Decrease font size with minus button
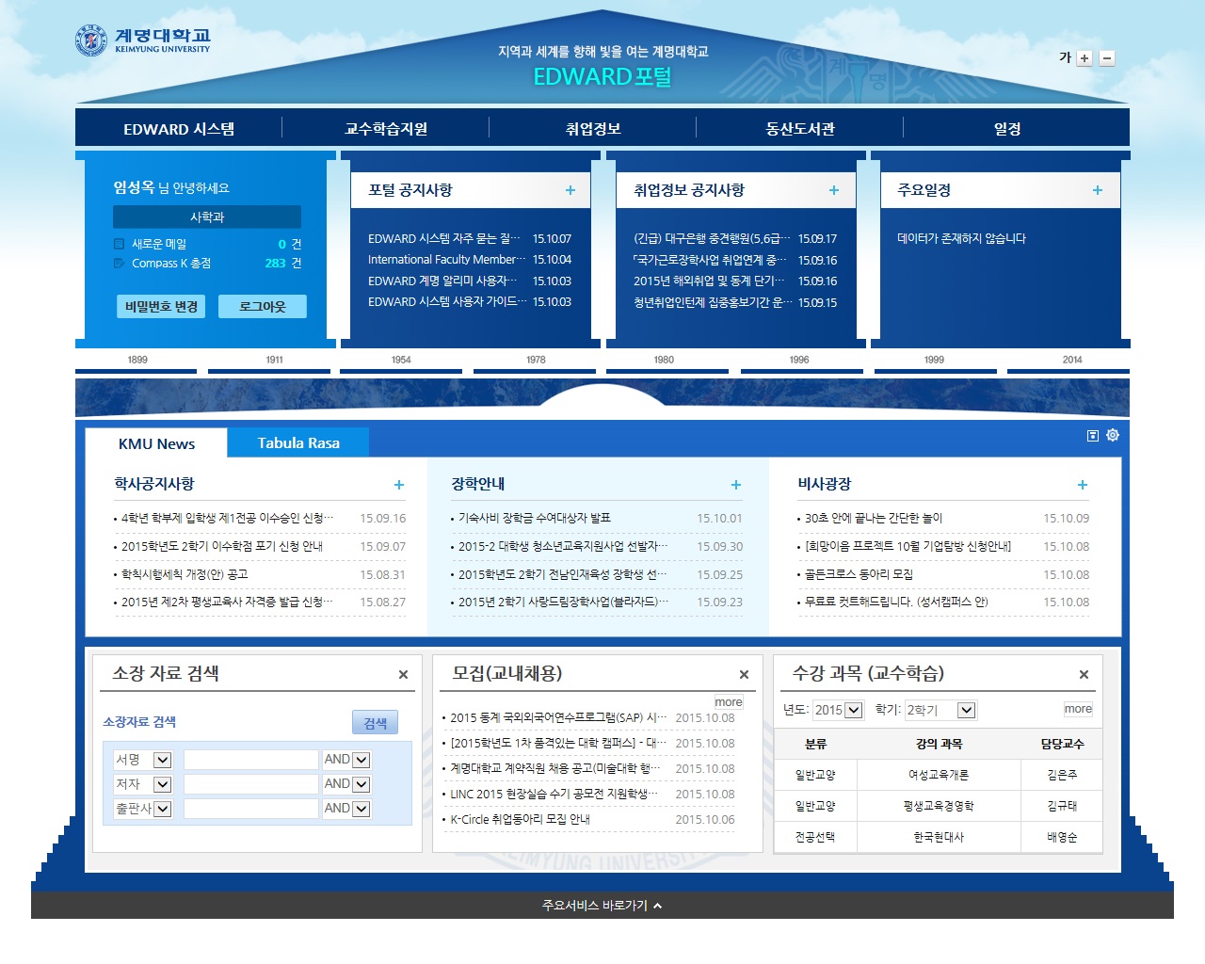This screenshot has height=964, width=1205. [1107, 58]
